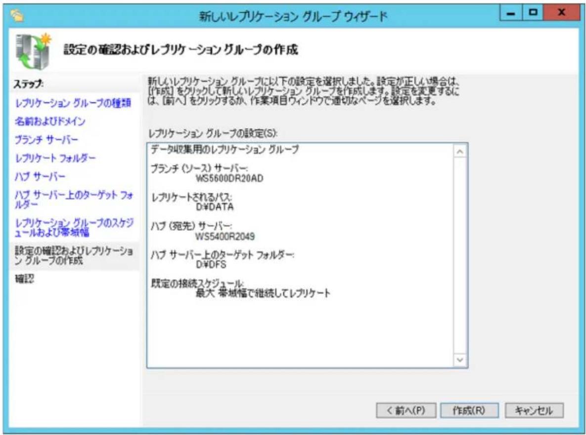This screenshot has height=435, width=586.
Task: Click the 作成(R) button
Action: [469, 410]
